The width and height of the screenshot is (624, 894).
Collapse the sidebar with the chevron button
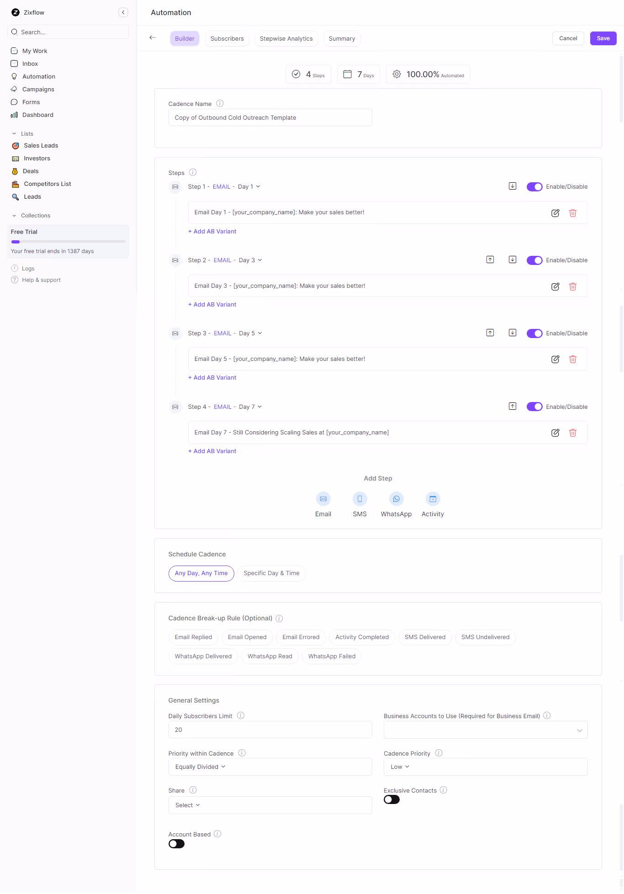coord(123,12)
